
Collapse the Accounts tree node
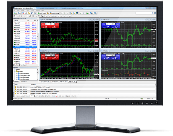point(15,71)
